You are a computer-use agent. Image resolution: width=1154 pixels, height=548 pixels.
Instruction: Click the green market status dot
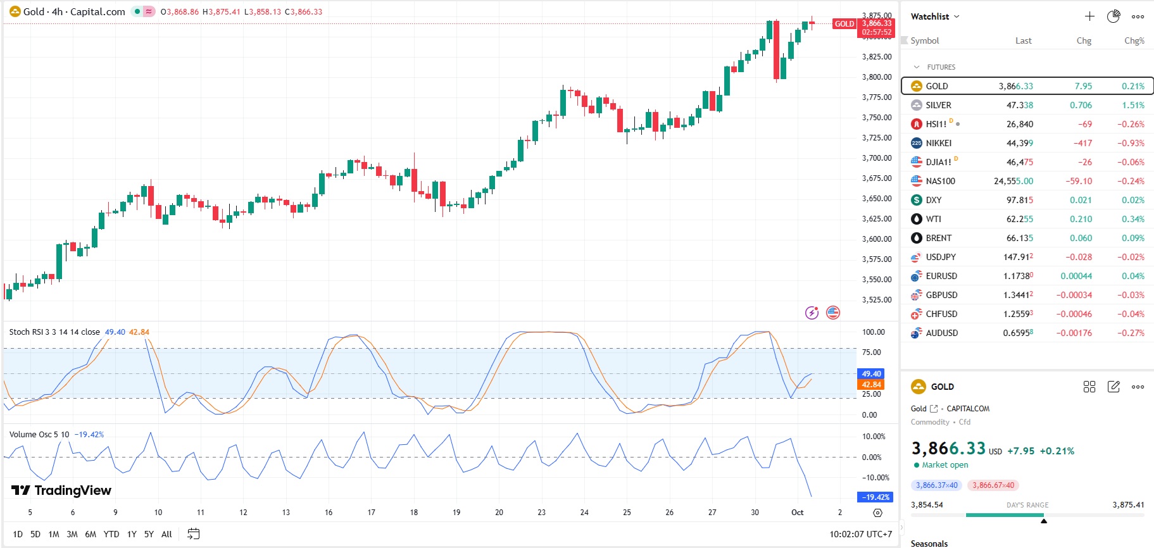coord(137,11)
